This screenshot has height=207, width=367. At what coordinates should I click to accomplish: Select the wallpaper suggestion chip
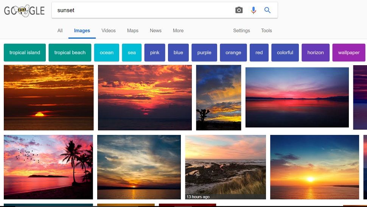pyautogui.click(x=348, y=53)
